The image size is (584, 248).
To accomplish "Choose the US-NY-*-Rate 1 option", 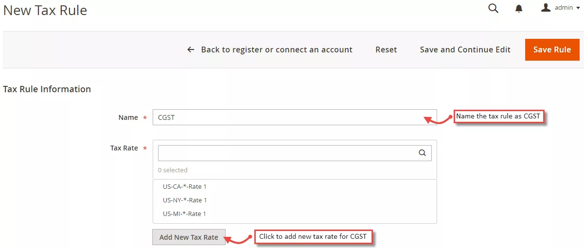I will (x=185, y=200).
